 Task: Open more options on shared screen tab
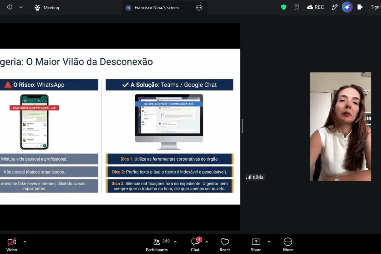199,8
